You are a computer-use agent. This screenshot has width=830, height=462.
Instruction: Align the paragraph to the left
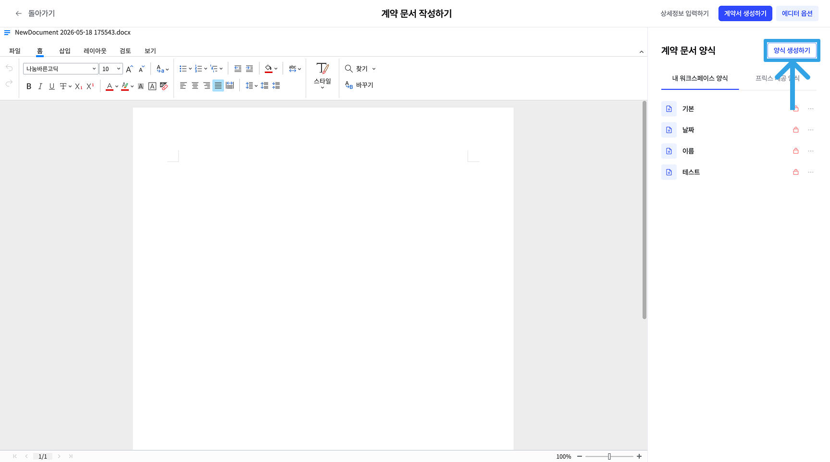coord(183,85)
